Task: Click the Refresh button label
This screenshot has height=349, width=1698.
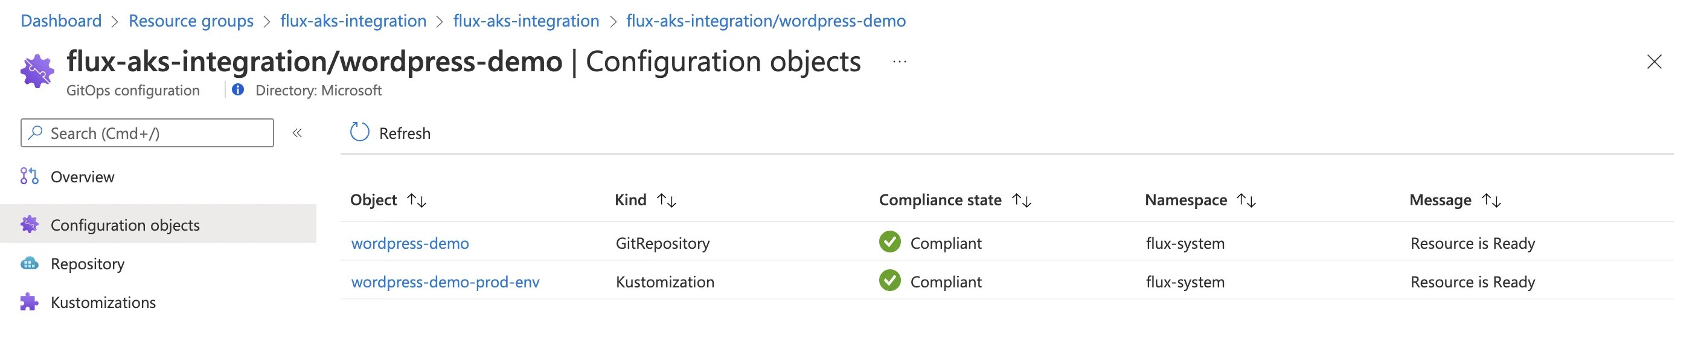Action: [405, 133]
